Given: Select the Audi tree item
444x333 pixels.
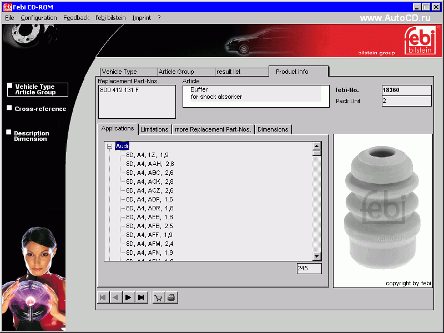Looking at the screenshot, I should click(122, 146).
